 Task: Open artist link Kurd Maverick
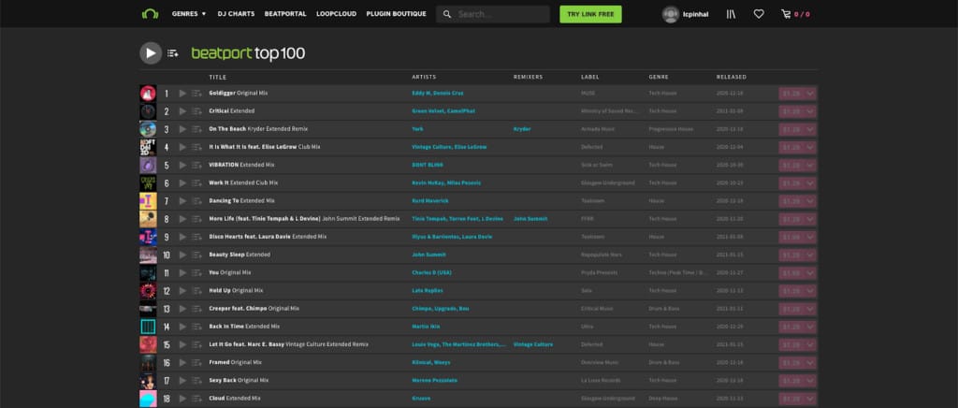click(430, 201)
